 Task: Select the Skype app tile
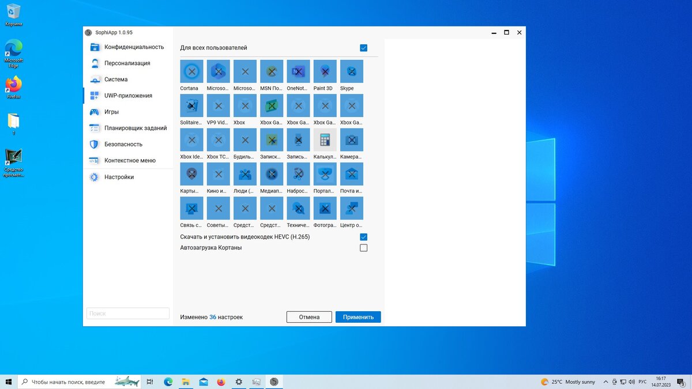coord(352,71)
